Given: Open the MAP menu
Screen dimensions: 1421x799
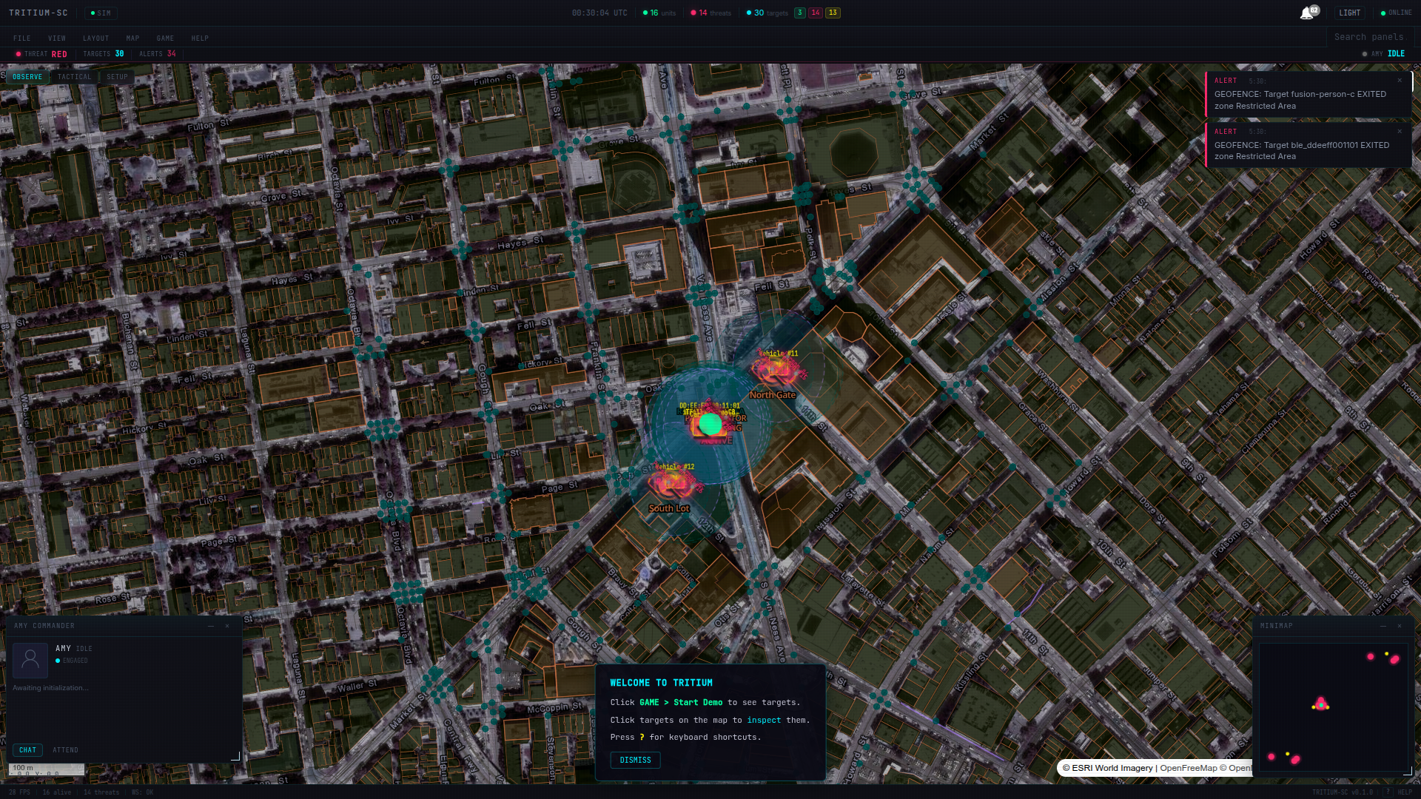Looking at the screenshot, I should point(133,38).
